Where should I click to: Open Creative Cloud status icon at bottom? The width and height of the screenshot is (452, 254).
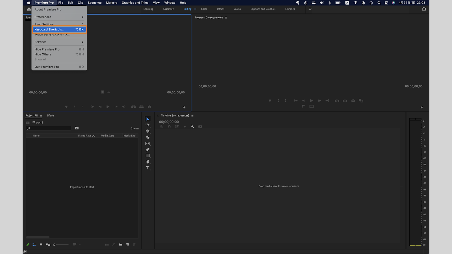pos(25,251)
